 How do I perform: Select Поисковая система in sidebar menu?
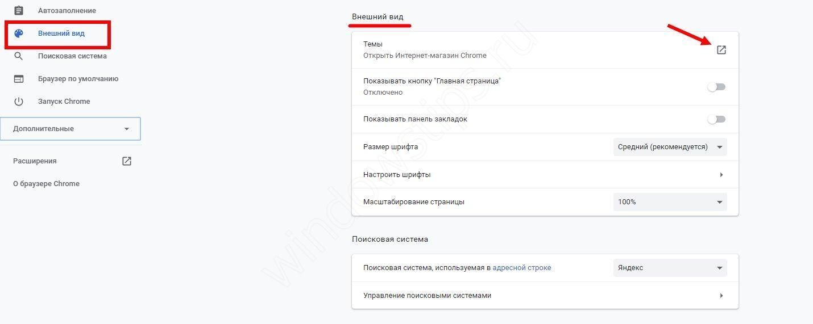click(x=72, y=56)
